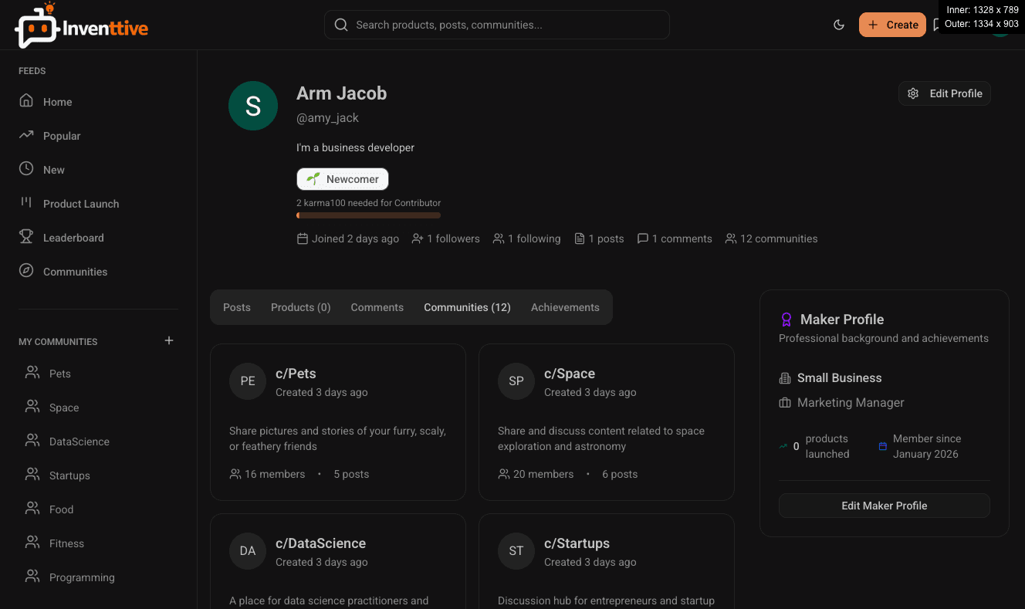Click the Edit Profile gear button
Screen dimensions: 1025x609
click(x=944, y=93)
